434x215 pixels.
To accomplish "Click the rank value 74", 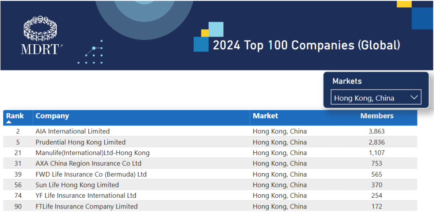I will [x=18, y=196].
